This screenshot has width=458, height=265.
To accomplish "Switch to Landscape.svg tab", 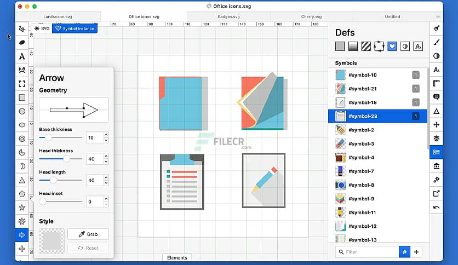I will [x=58, y=16].
